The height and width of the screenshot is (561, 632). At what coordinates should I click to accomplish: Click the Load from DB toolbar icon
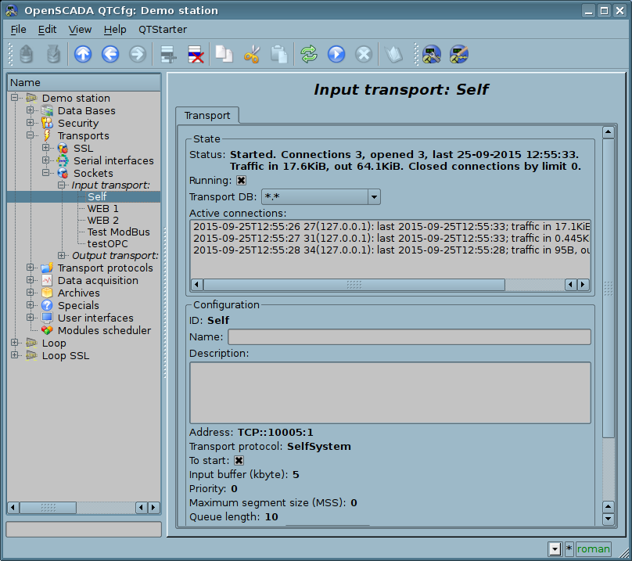[26, 54]
